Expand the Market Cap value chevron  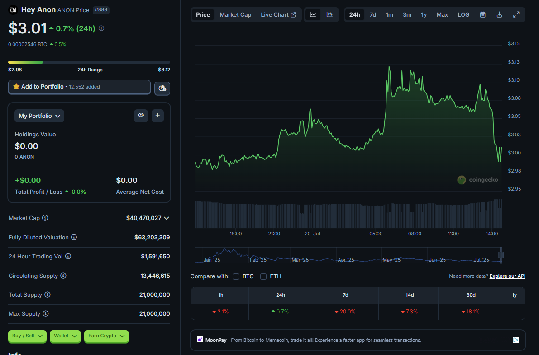click(x=167, y=218)
